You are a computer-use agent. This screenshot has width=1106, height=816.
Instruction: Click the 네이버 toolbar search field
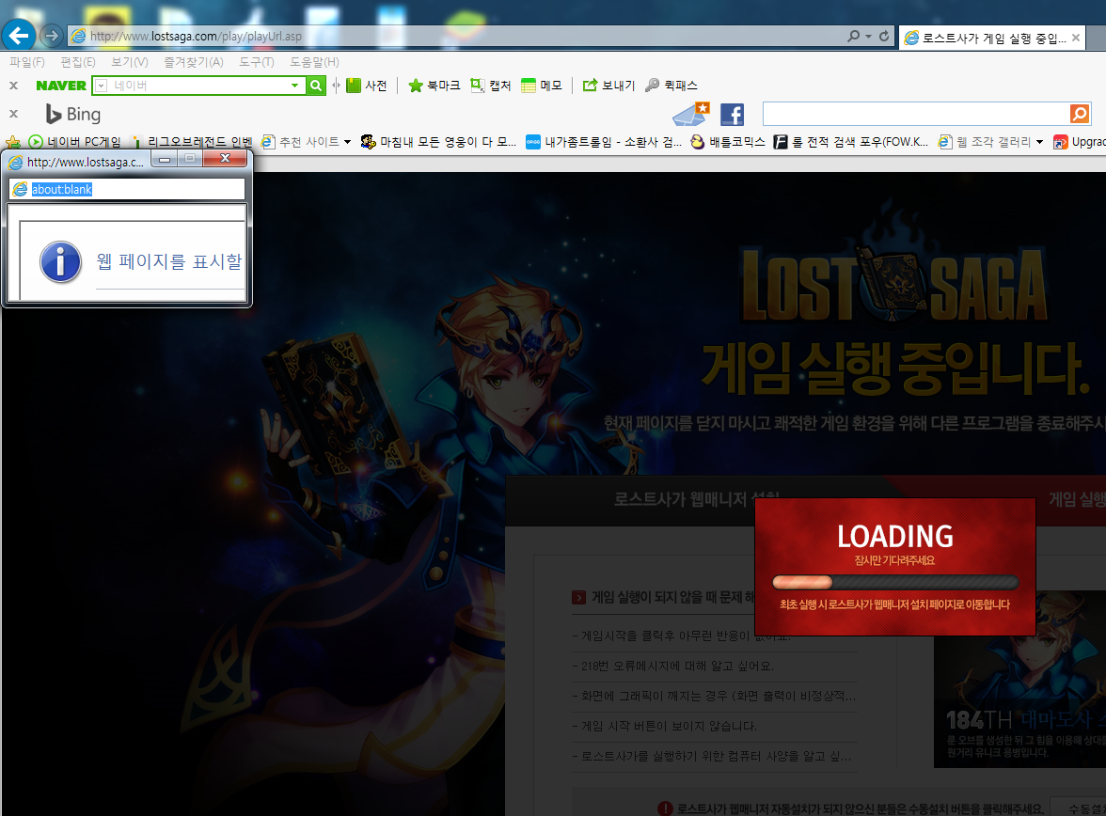pyautogui.click(x=199, y=86)
